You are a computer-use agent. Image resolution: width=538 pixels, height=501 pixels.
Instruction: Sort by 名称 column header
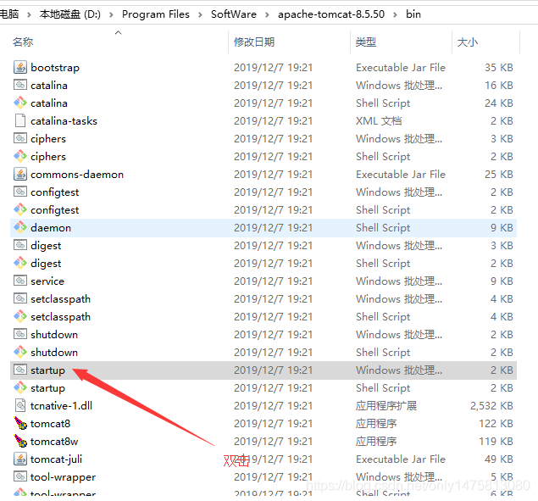pyautogui.click(x=23, y=42)
